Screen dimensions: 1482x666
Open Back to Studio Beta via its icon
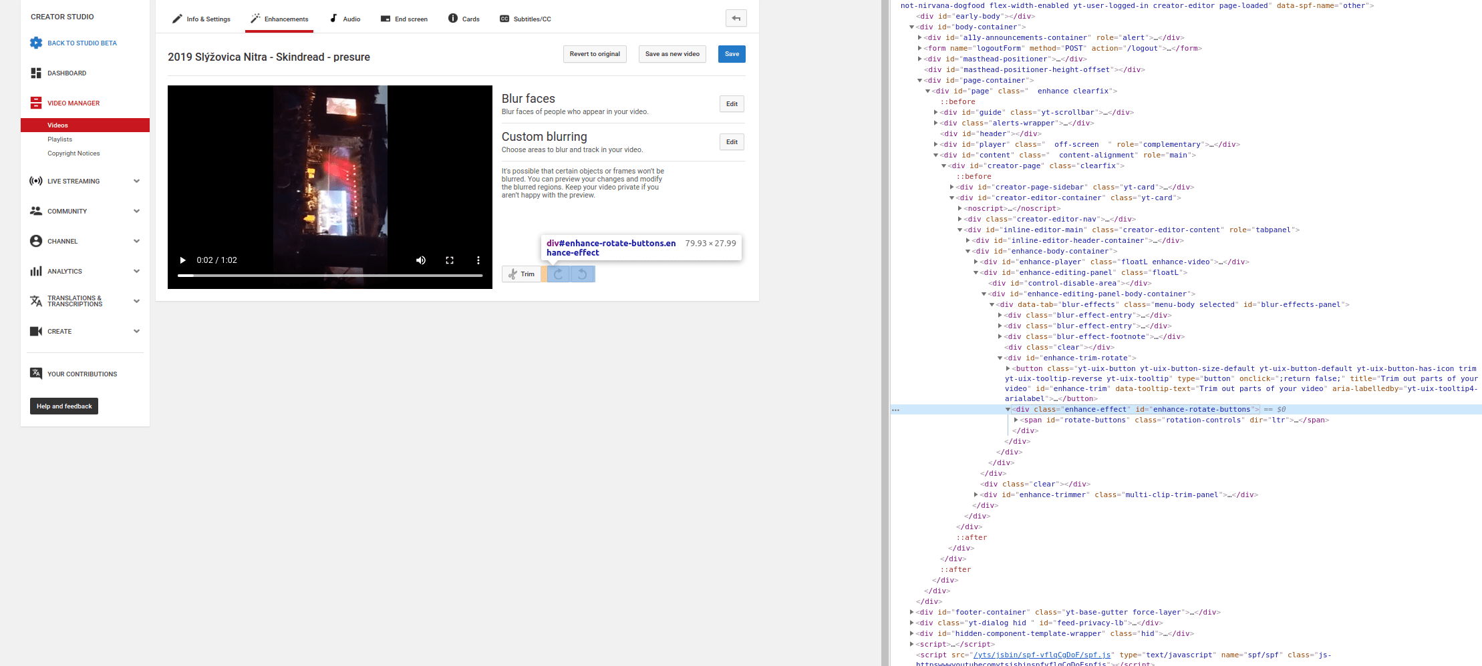pos(36,43)
